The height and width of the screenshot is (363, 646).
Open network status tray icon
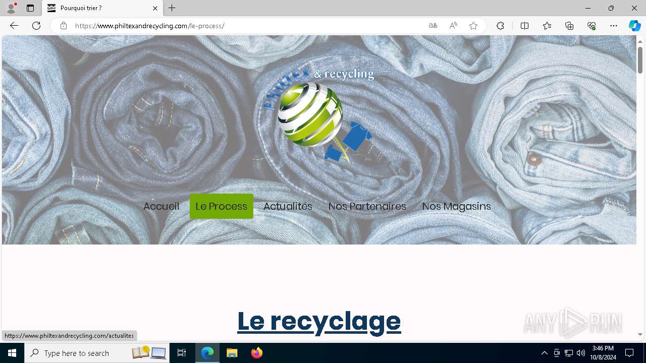tap(569, 353)
